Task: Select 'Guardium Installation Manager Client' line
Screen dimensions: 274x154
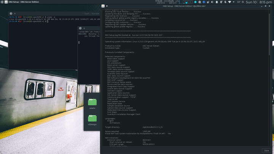Action: 124,114
